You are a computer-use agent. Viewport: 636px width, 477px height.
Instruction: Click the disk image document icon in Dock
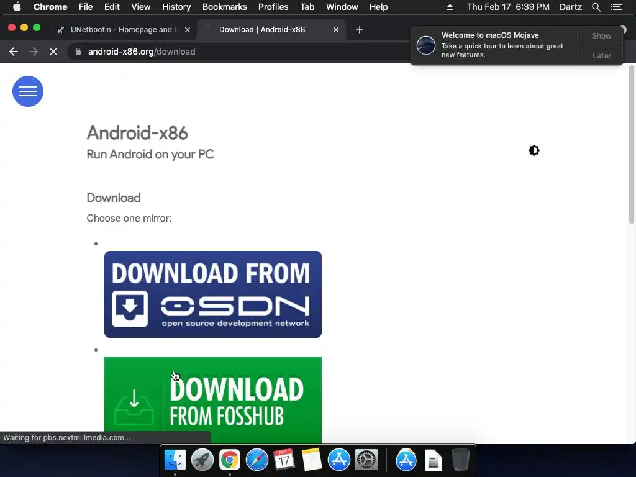coord(433,460)
